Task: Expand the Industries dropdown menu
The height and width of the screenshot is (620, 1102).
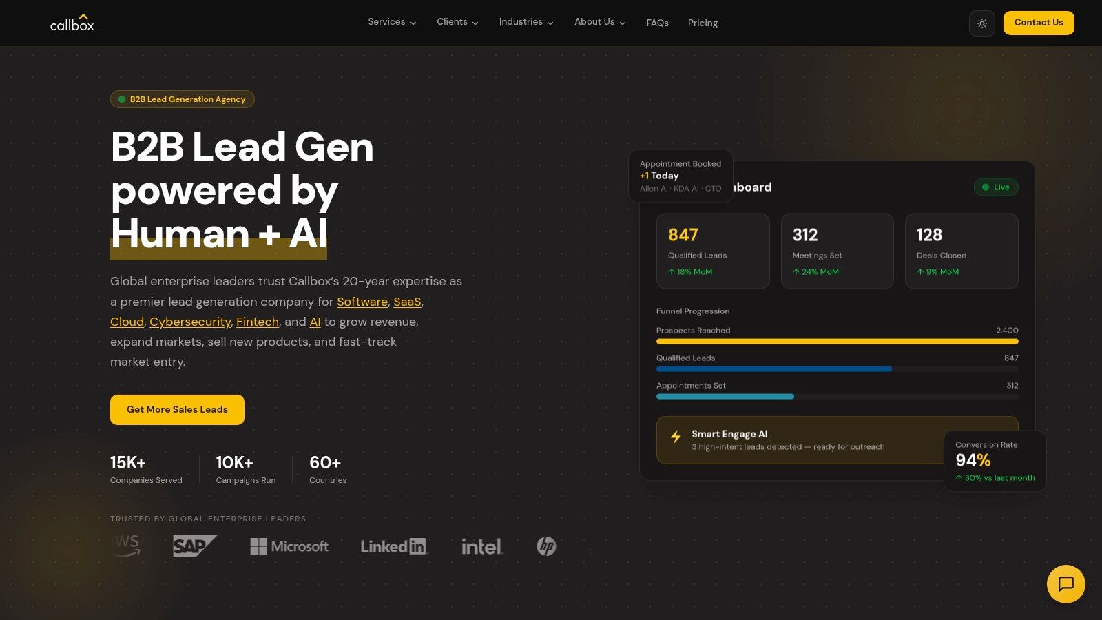Action: tap(526, 22)
